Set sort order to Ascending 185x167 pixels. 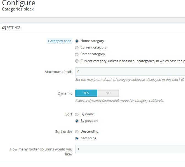point(77,138)
